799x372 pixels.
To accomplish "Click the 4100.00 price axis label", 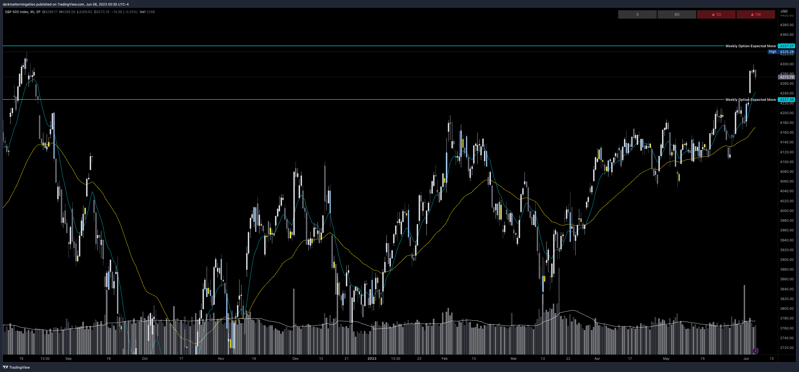I will (787, 162).
